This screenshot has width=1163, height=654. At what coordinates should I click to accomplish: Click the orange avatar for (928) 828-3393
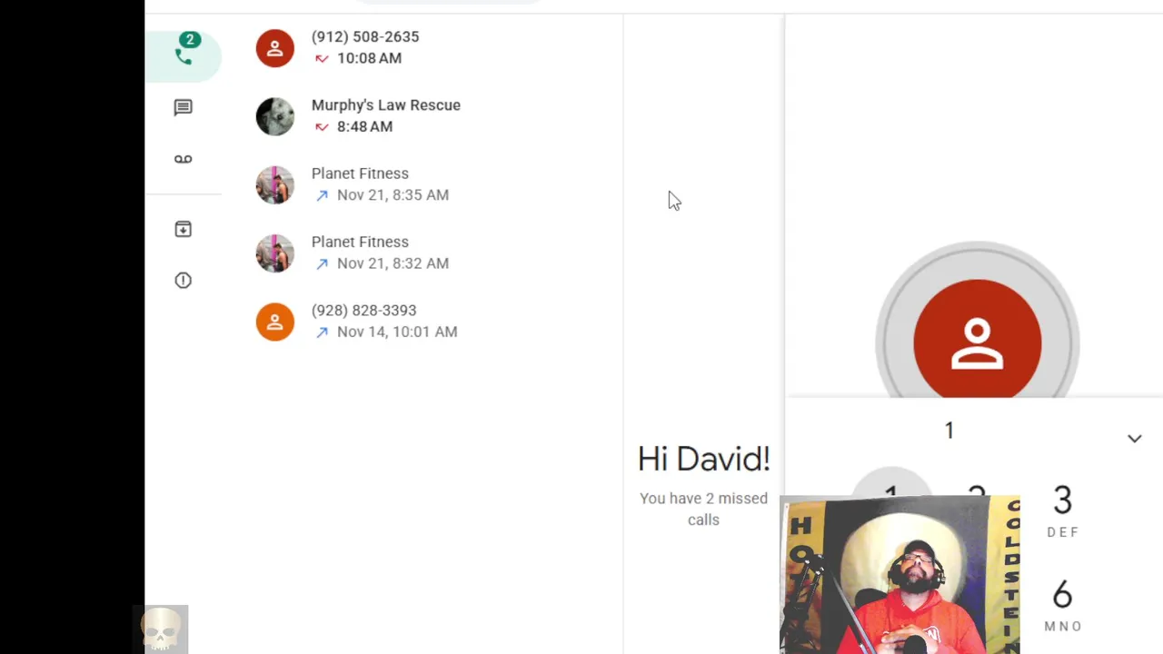click(275, 322)
